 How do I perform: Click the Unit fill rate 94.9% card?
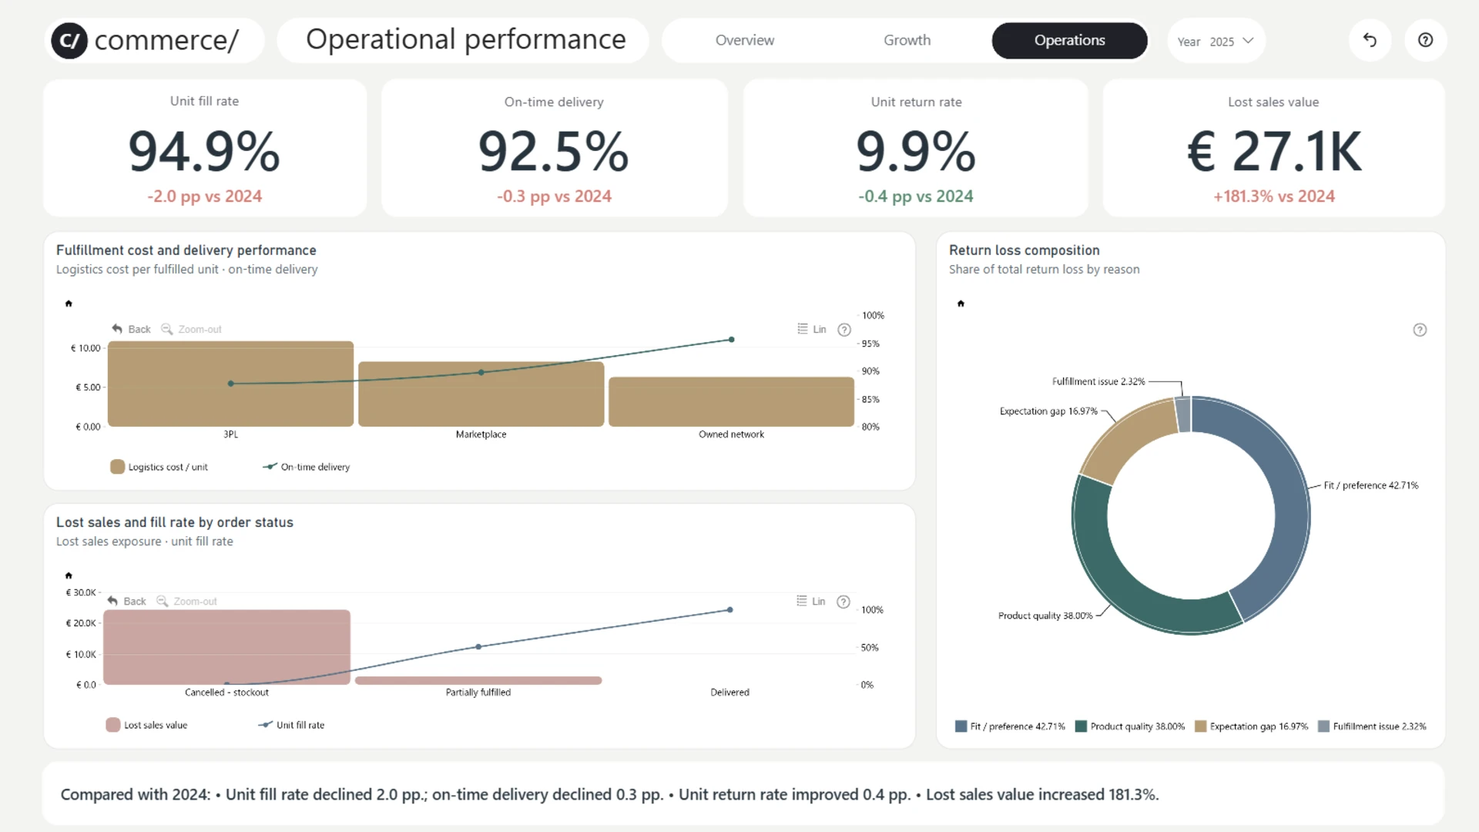coord(205,148)
